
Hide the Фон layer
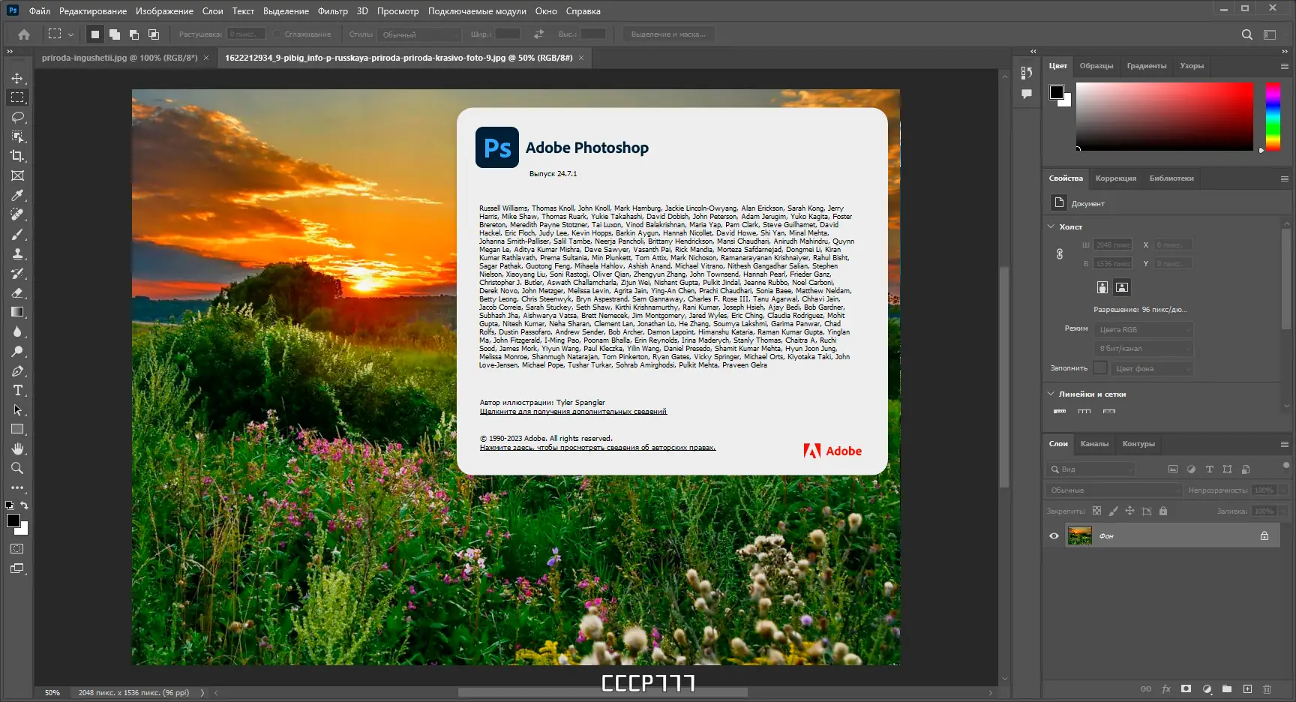(1054, 535)
